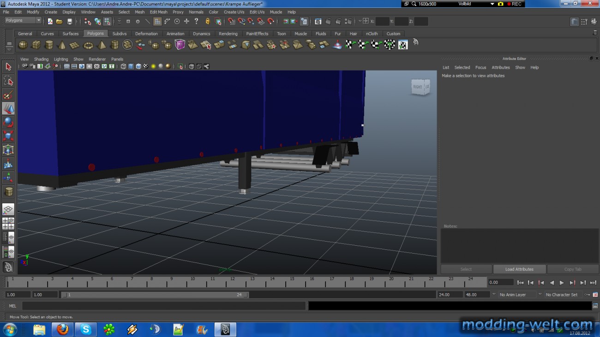Open the shelf options arrow menu
This screenshot has height=337, width=600.
(x=9, y=49)
